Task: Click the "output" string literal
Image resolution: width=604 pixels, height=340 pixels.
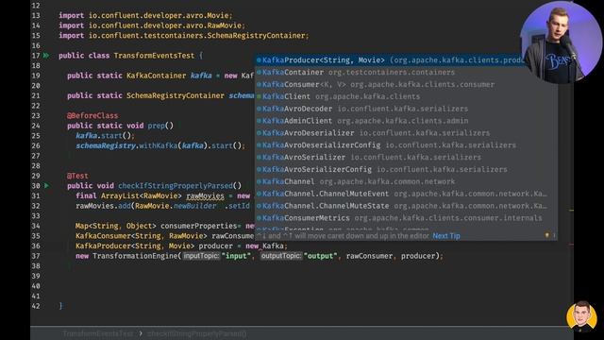Action: (x=320, y=256)
